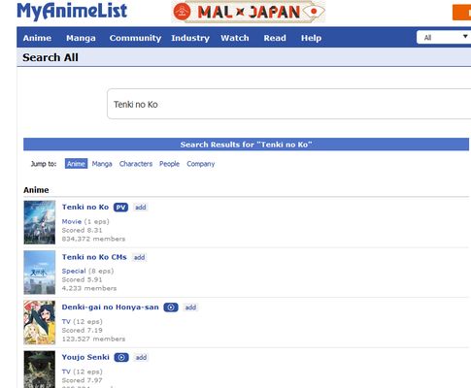Click the 'Search Results for "Tenki no Ko"' header
The height and width of the screenshot is (388, 471).
[x=246, y=145]
